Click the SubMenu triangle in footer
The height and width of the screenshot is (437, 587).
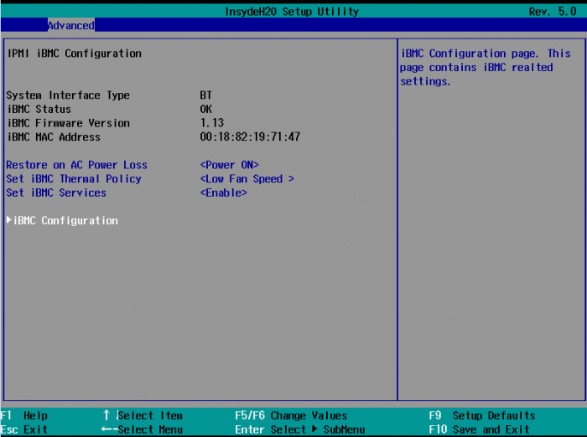pyautogui.click(x=314, y=429)
